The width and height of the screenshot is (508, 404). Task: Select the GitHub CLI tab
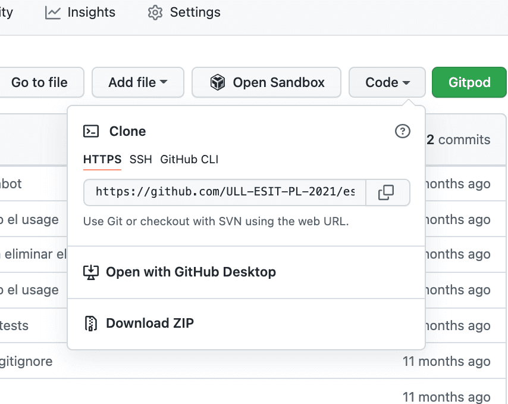tap(189, 160)
